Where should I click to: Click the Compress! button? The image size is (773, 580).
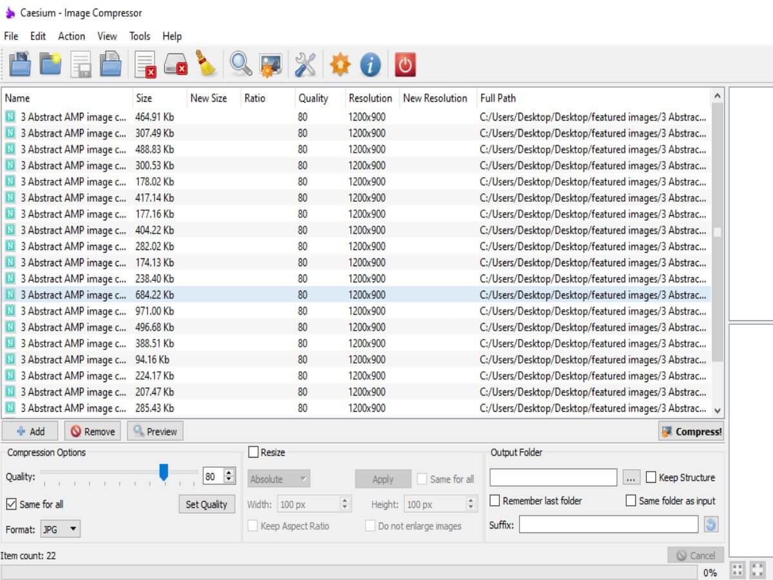pos(691,432)
